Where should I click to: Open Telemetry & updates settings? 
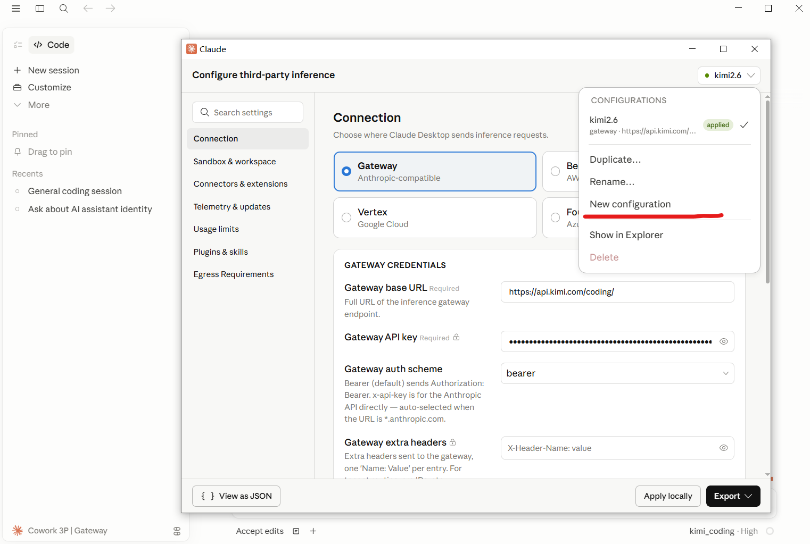pyautogui.click(x=247, y=206)
